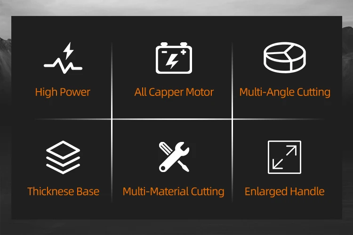Click the High Power pulse wave icon
The height and width of the screenshot is (235, 353).
[63, 58]
